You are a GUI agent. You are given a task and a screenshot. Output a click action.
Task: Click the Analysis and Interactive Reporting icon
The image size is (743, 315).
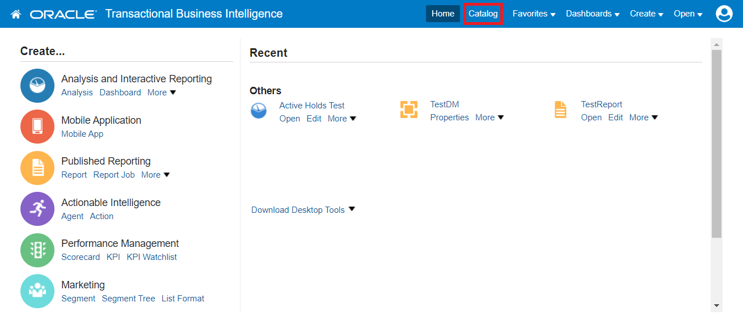coord(37,86)
